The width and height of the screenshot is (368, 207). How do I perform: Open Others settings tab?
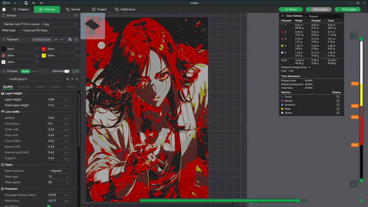71,86
